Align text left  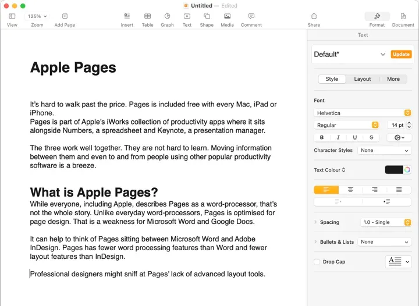click(x=326, y=190)
